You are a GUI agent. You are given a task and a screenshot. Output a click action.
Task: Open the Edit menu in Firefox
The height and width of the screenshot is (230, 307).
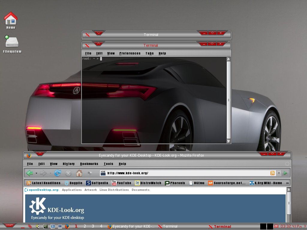coord(41,164)
